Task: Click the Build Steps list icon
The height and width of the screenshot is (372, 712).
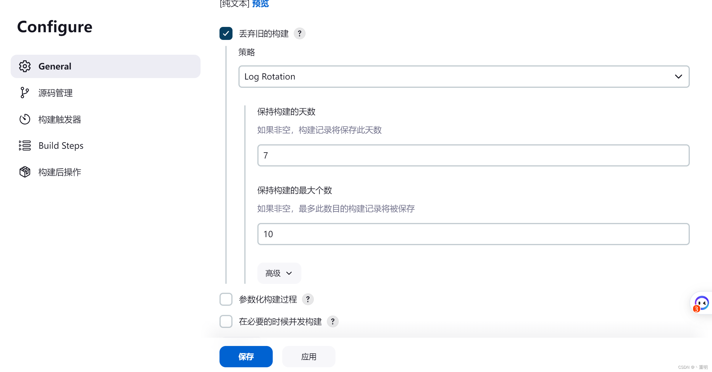Action: pos(25,145)
